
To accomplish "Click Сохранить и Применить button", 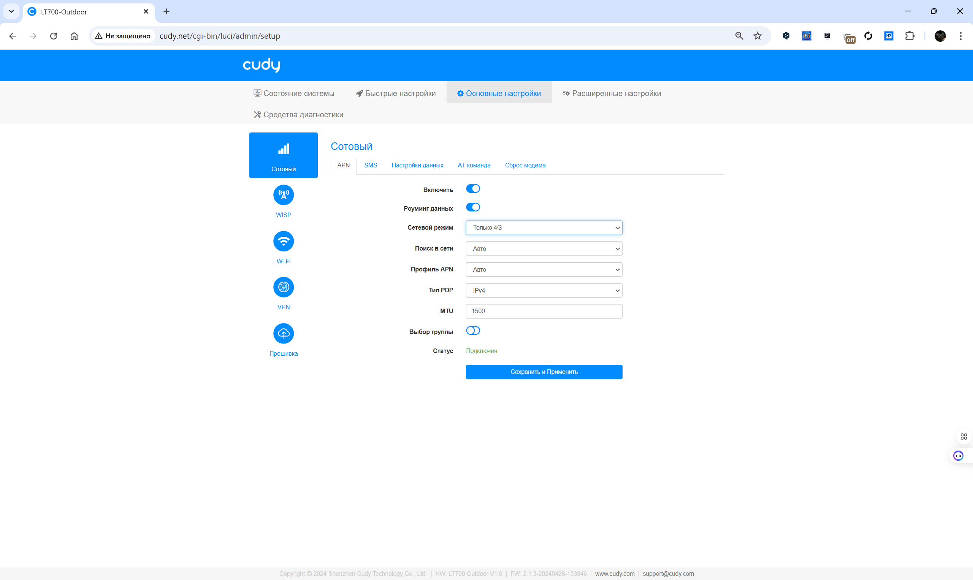I will pos(544,372).
